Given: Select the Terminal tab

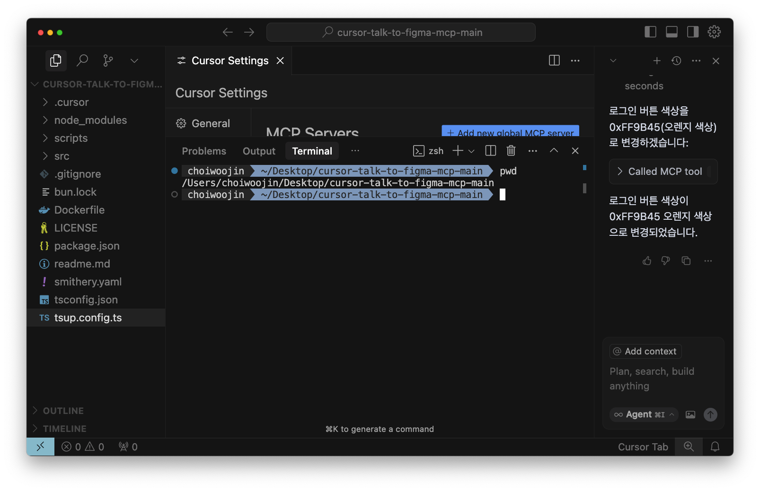Looking at the screenshot, I should (x=312, y=151).
